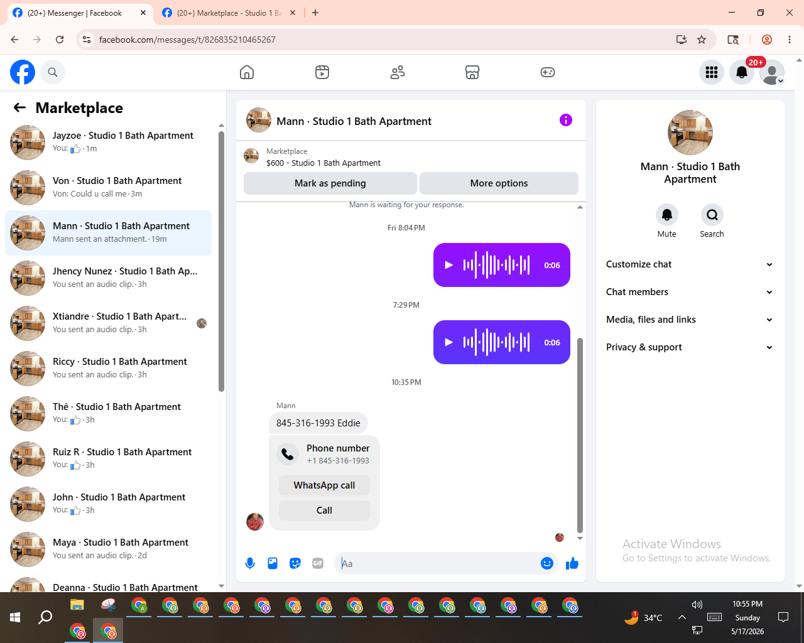Open Xtiandre Studio 1 Bath conversation
The height and width of the screenshot is (643, 804).
point(108,323)
